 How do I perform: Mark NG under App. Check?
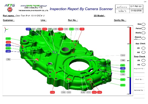point(143,52)
